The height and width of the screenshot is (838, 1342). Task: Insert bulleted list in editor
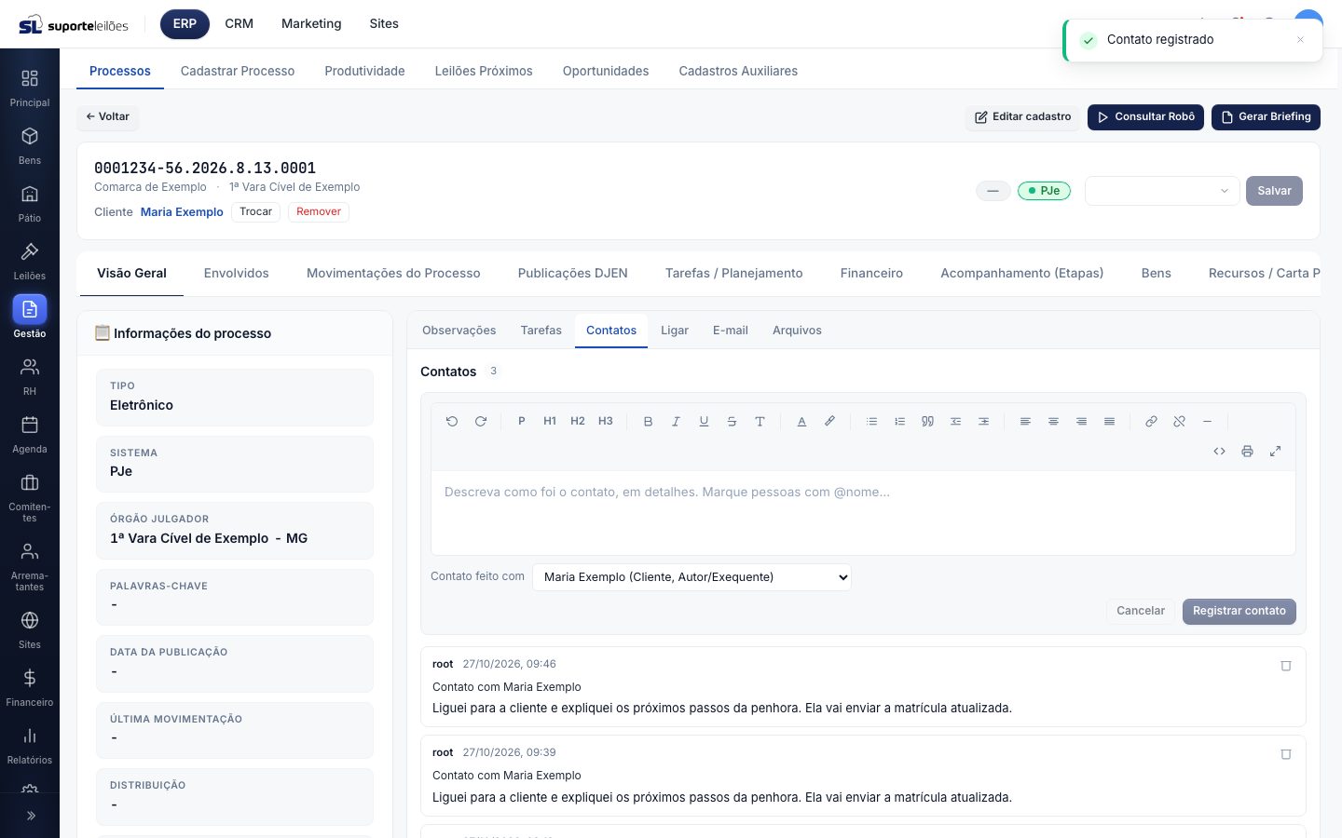tap(871, 422)
